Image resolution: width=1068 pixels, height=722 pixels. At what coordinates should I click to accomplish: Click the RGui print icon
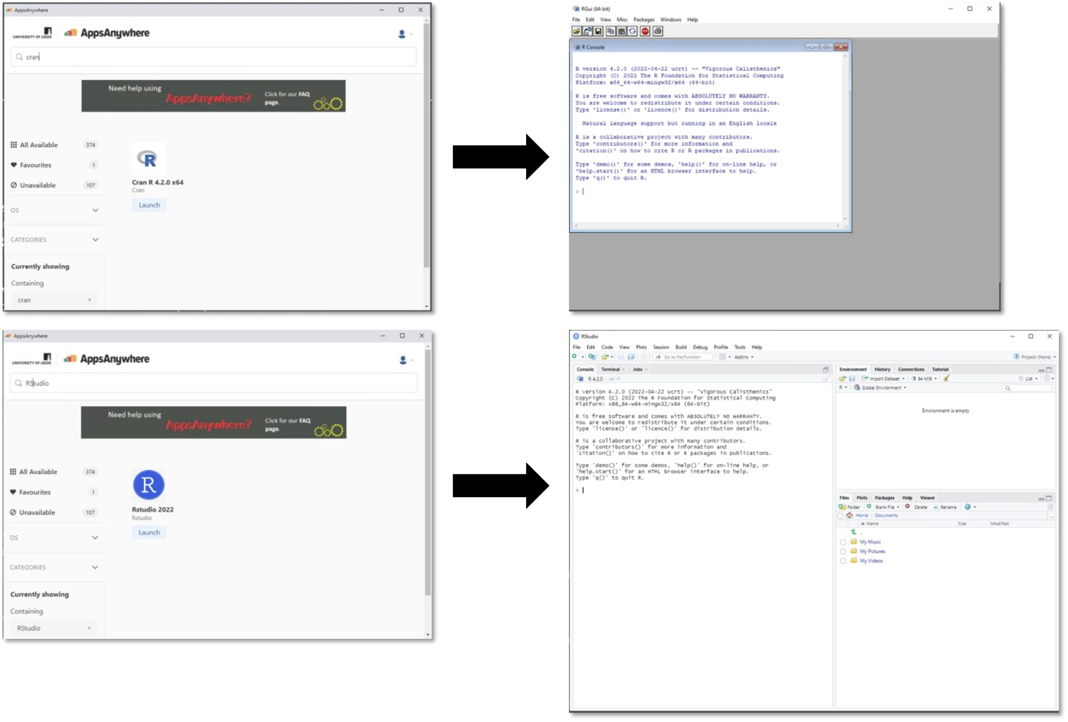658,31
